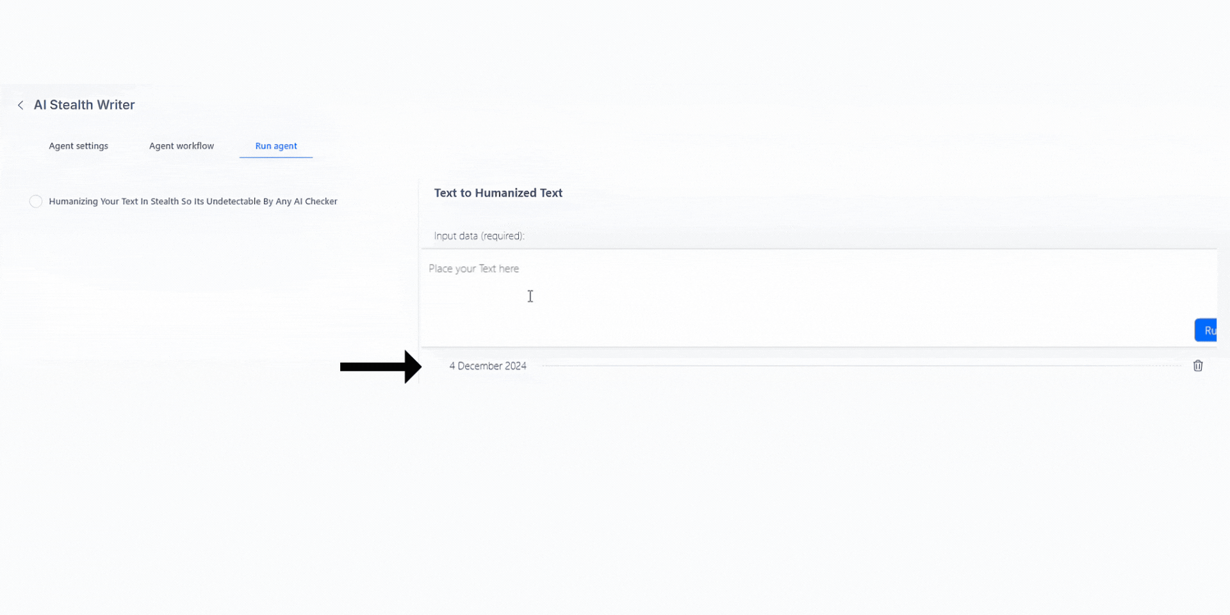1230x615 pixels.
Task: Focus the 'Place your Text here' input area
Action: pyautogui.click(x=819, y=297)
